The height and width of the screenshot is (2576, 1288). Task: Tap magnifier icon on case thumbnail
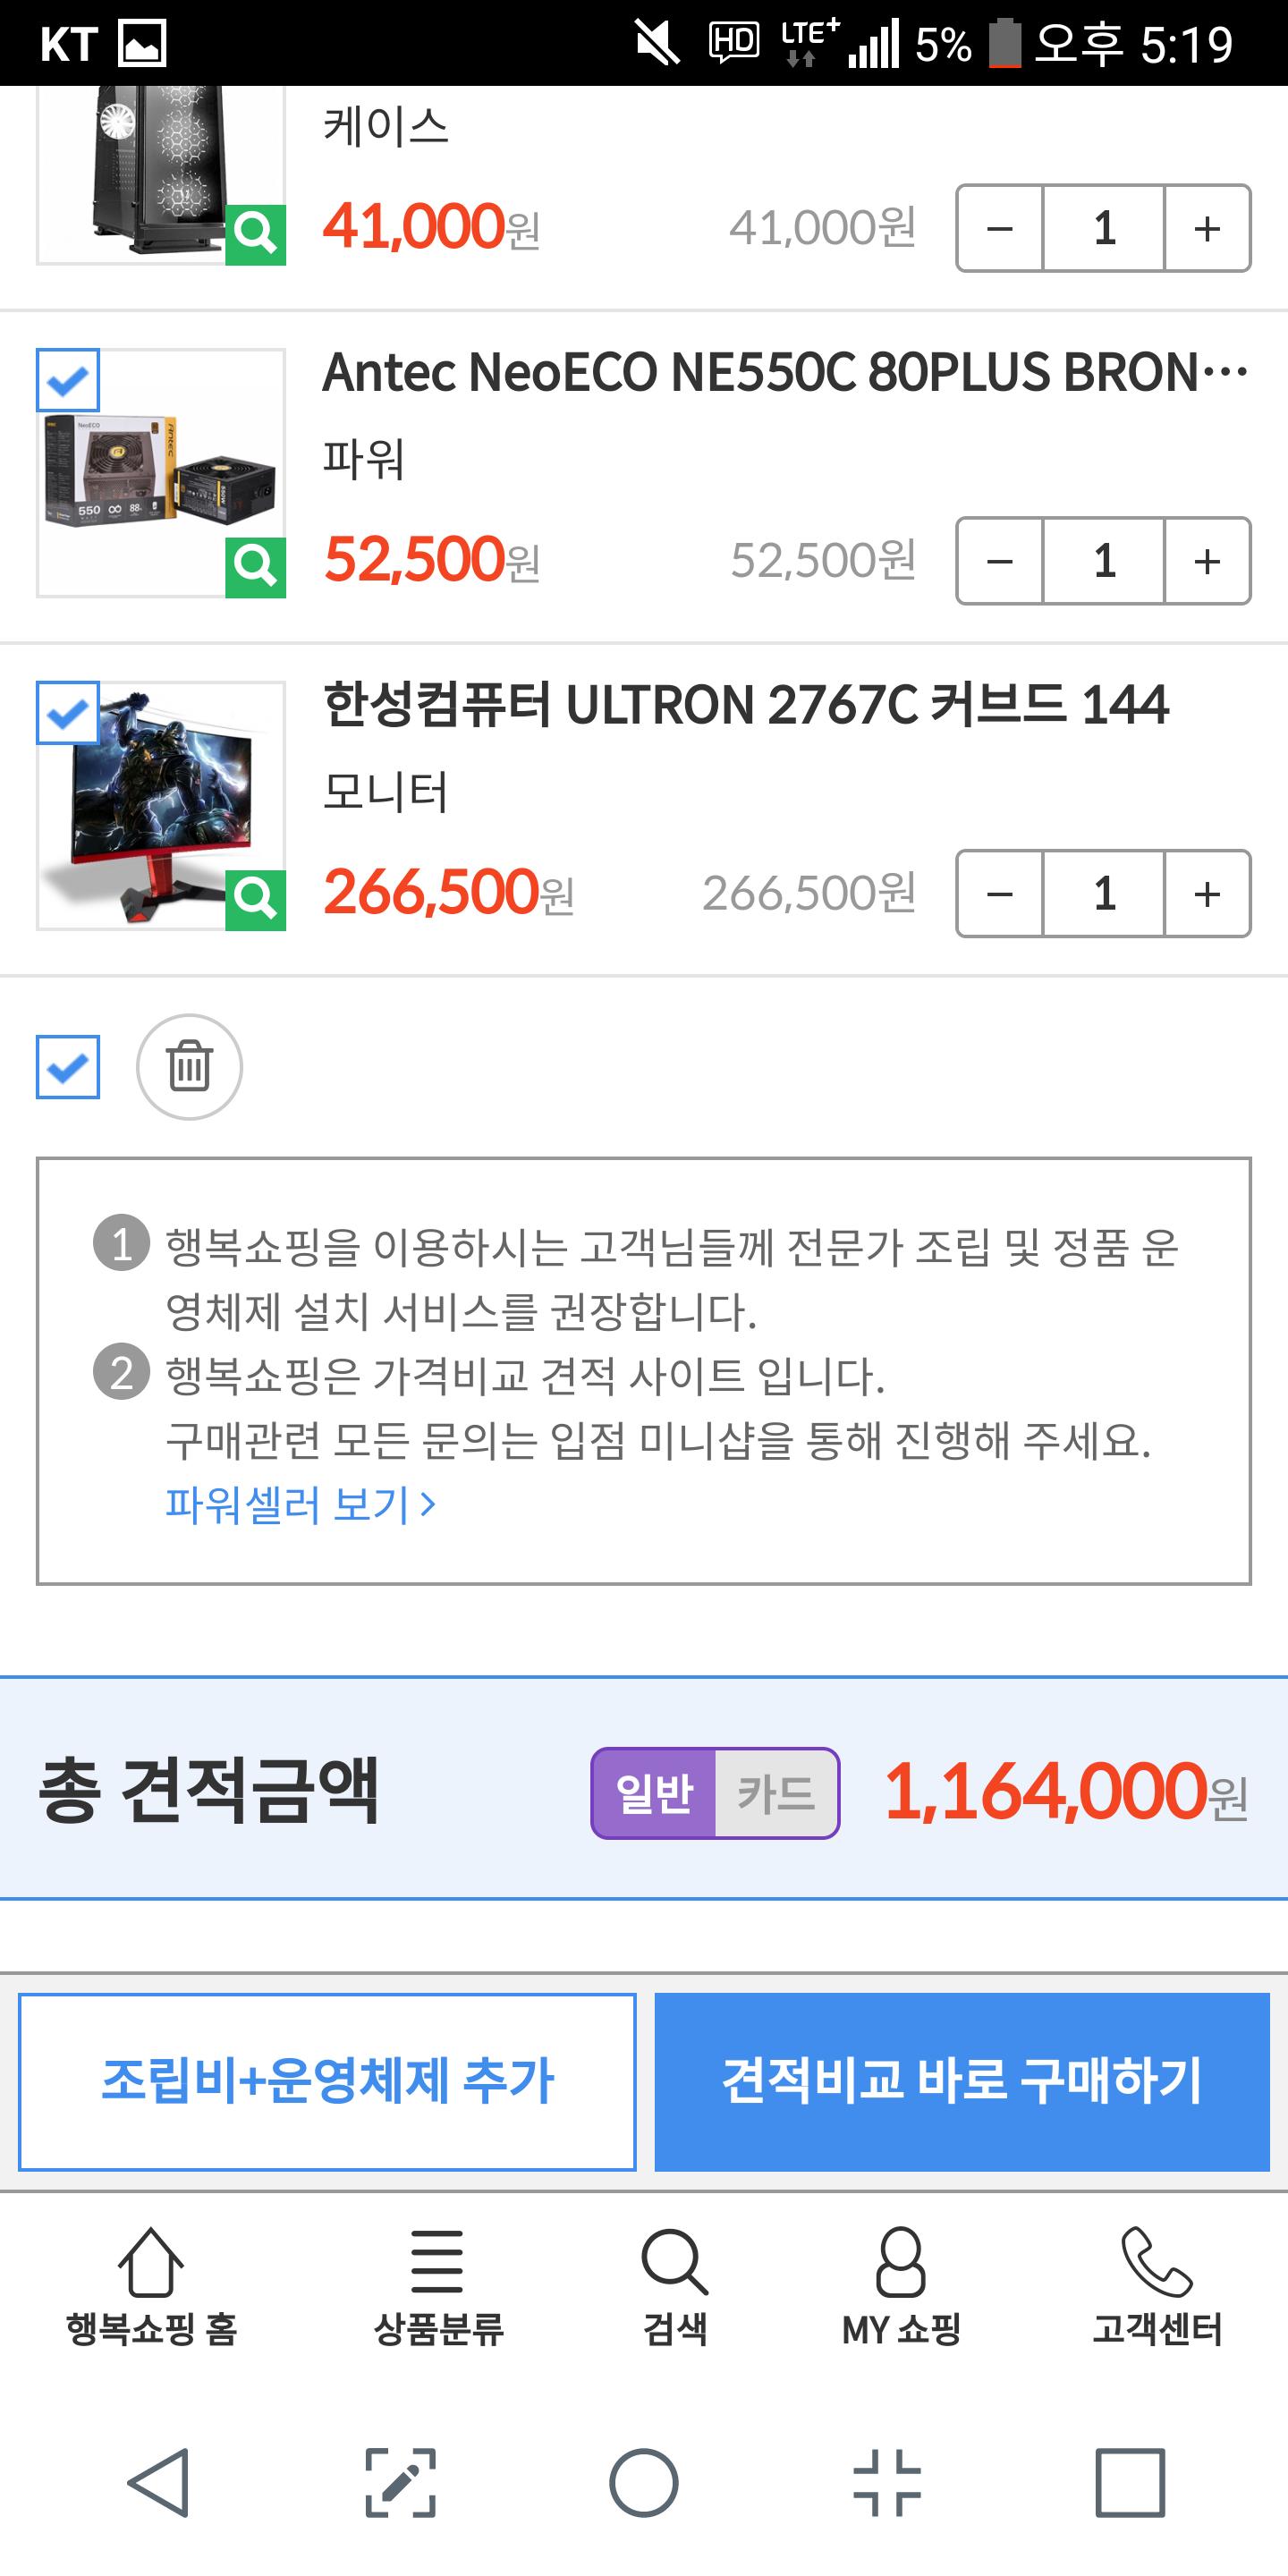255,234
